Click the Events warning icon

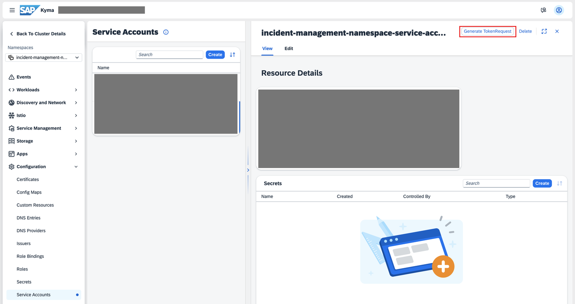tap(12, 77)
